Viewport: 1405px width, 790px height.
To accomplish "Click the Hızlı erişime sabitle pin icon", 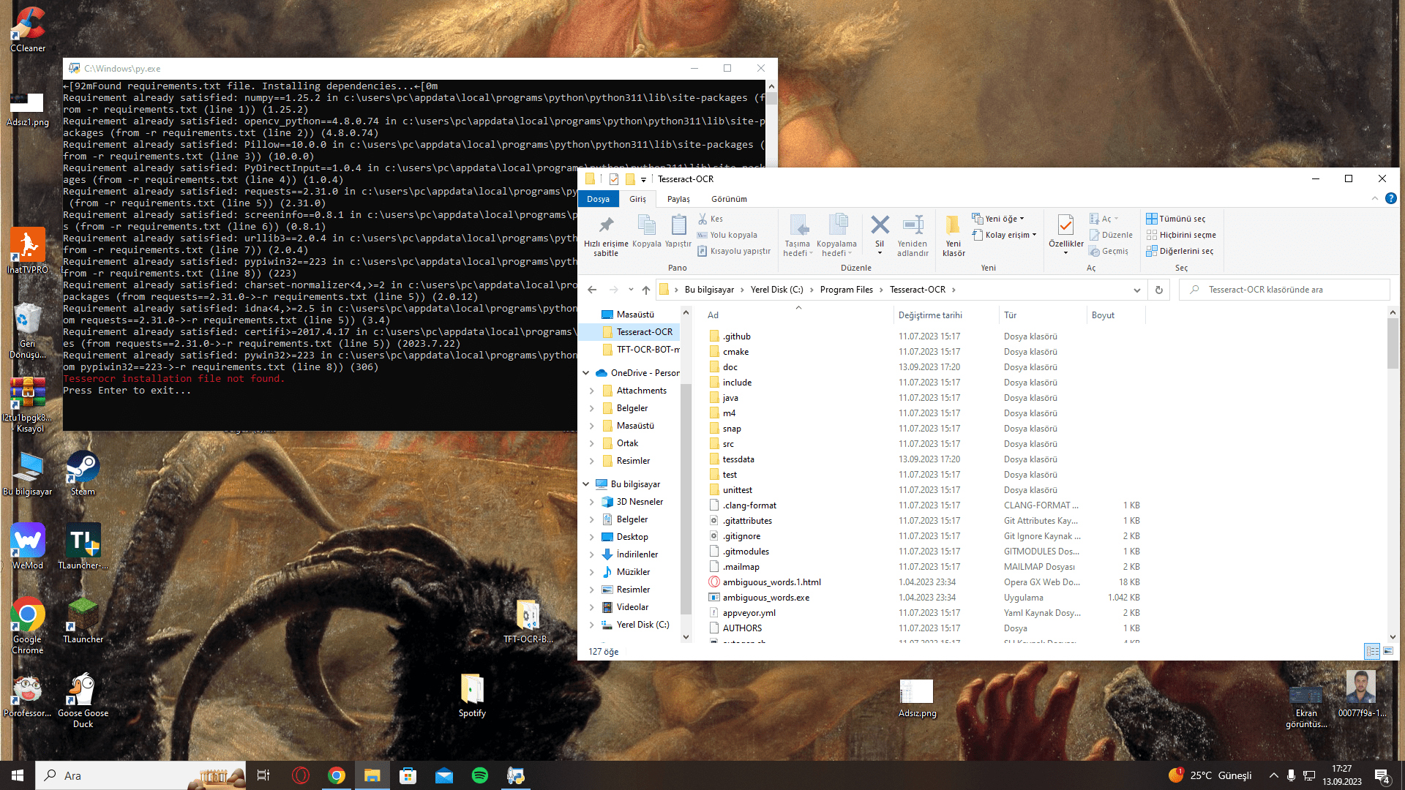I will (606, 225).
